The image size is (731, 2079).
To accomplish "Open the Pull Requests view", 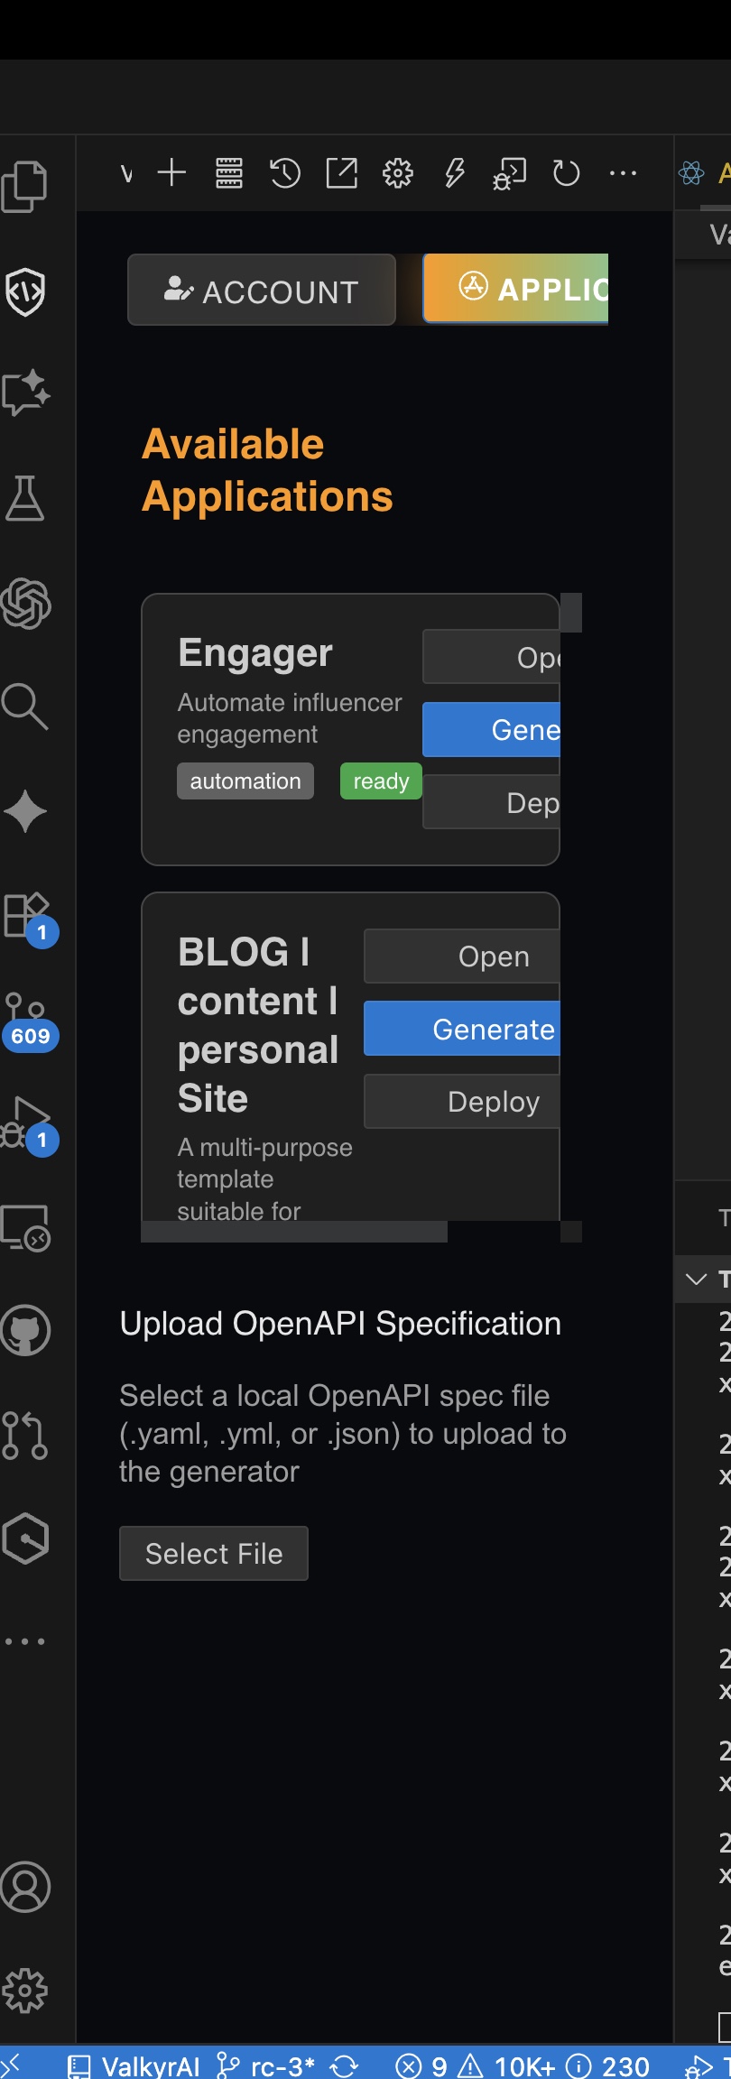I will click(25, 1435).
